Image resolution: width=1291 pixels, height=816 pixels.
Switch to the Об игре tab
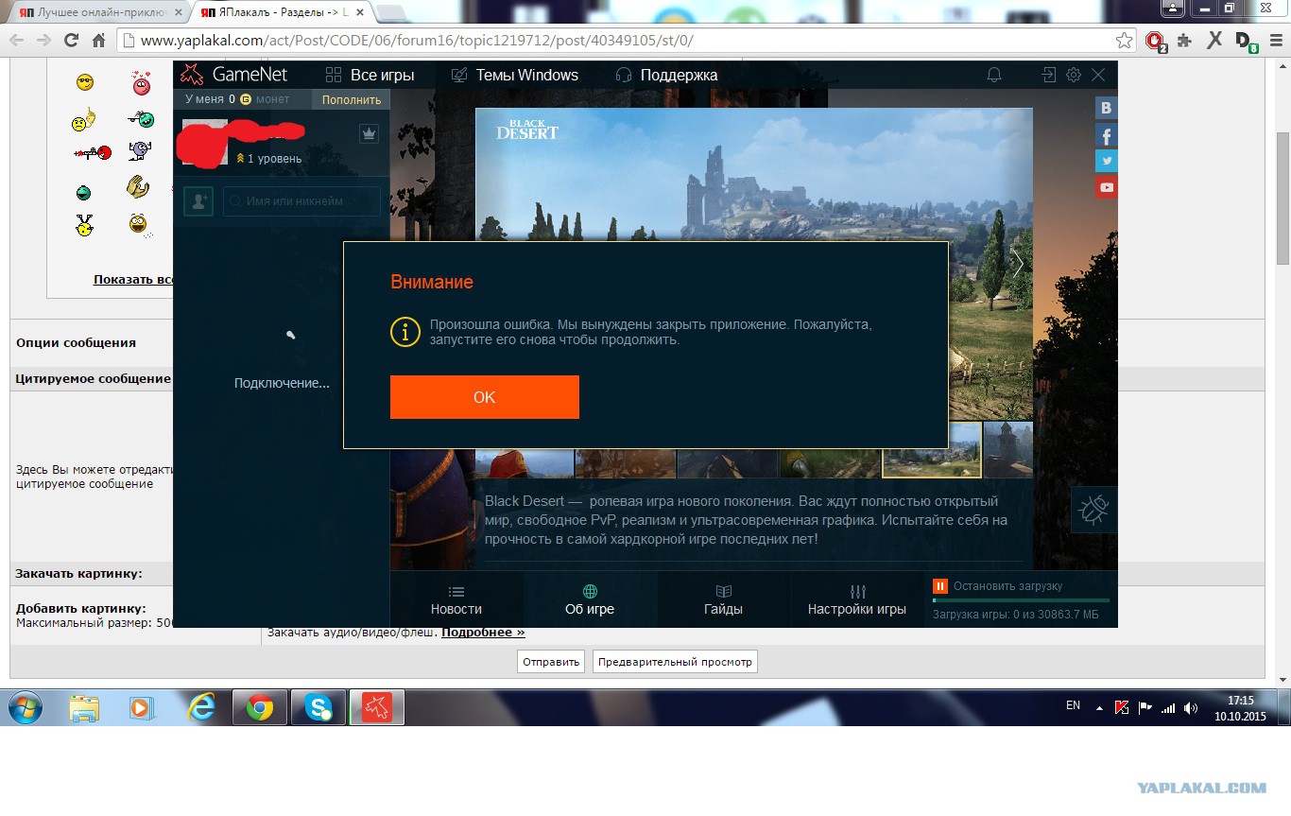590,599
